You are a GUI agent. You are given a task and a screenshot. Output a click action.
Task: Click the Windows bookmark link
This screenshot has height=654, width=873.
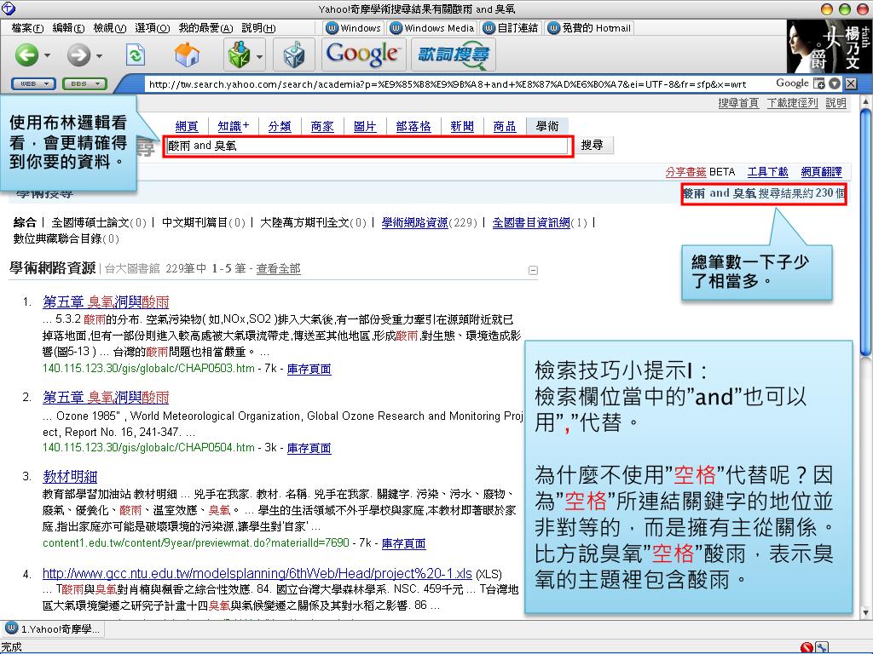[x=354, y=28]
